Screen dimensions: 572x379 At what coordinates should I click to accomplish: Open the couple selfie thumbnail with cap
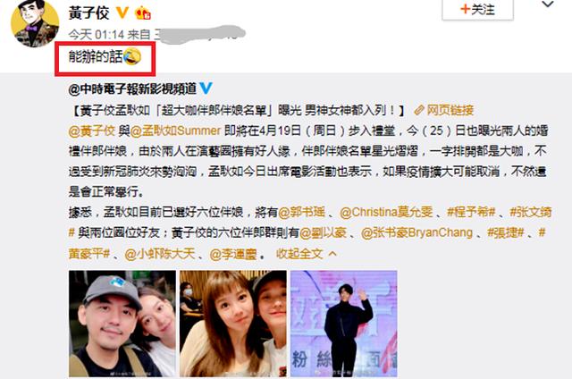tap(122, 324)
